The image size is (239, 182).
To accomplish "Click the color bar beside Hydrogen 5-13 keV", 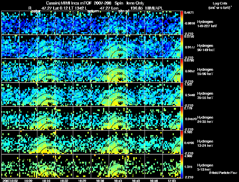I will click(182, 166).
